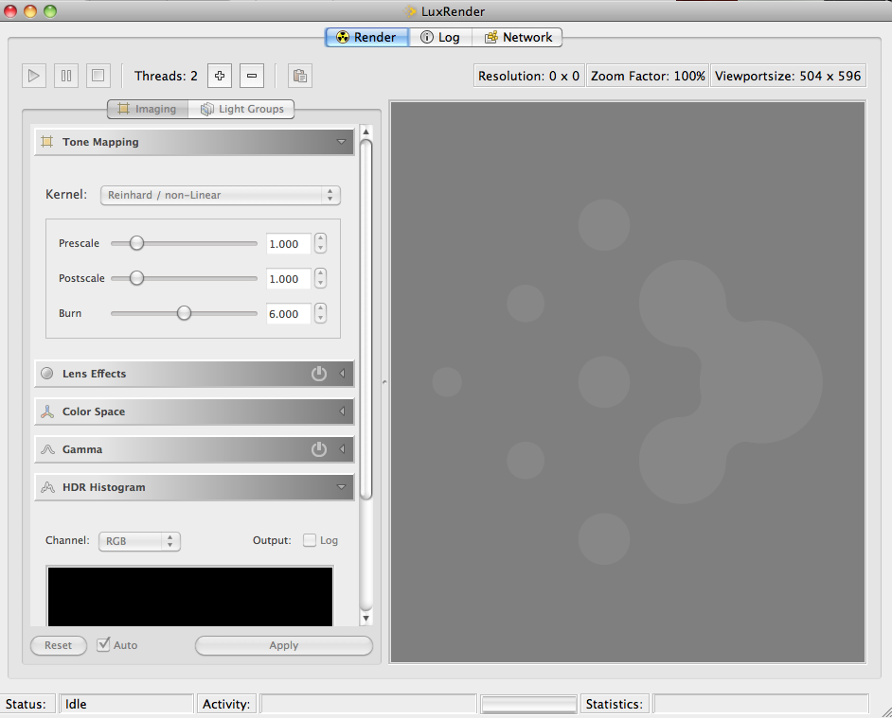Click the Burn slider handle

click(x=184, y=313)
